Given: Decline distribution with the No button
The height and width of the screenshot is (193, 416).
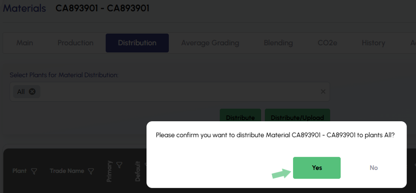Looking at the screenshot, I should (x=374, y=168).
